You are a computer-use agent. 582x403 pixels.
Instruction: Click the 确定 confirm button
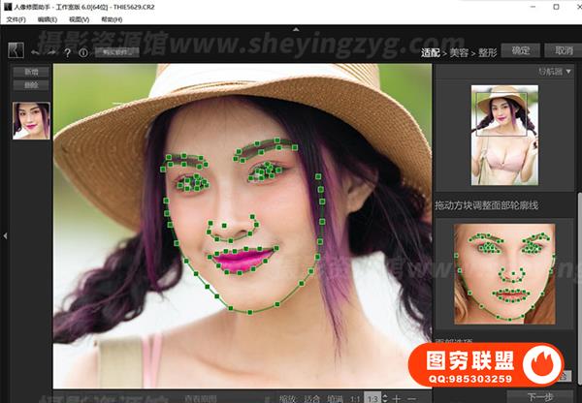pyautogui.click(x=520, y=50)
